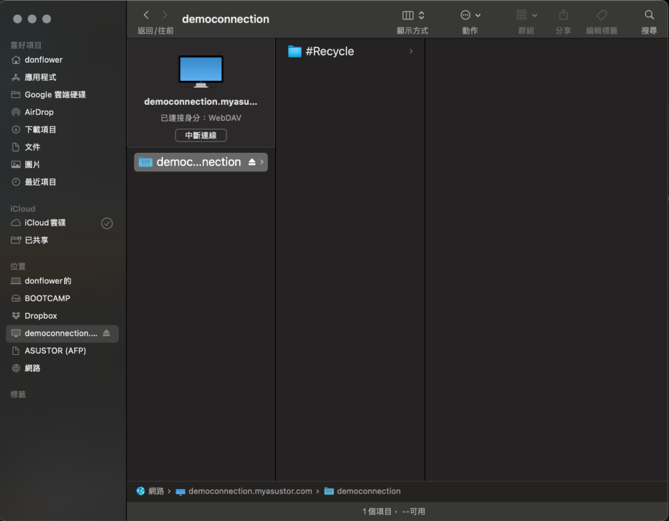Image resolution: width=669 pixels, height=521 pixels.
Task: Open the 群組 grouping dropdown
Action: (x=526, y=15)
